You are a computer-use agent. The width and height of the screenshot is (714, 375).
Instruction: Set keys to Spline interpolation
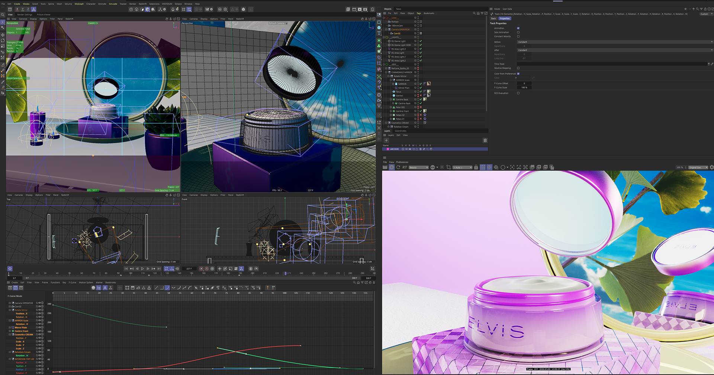coord(167,288)
